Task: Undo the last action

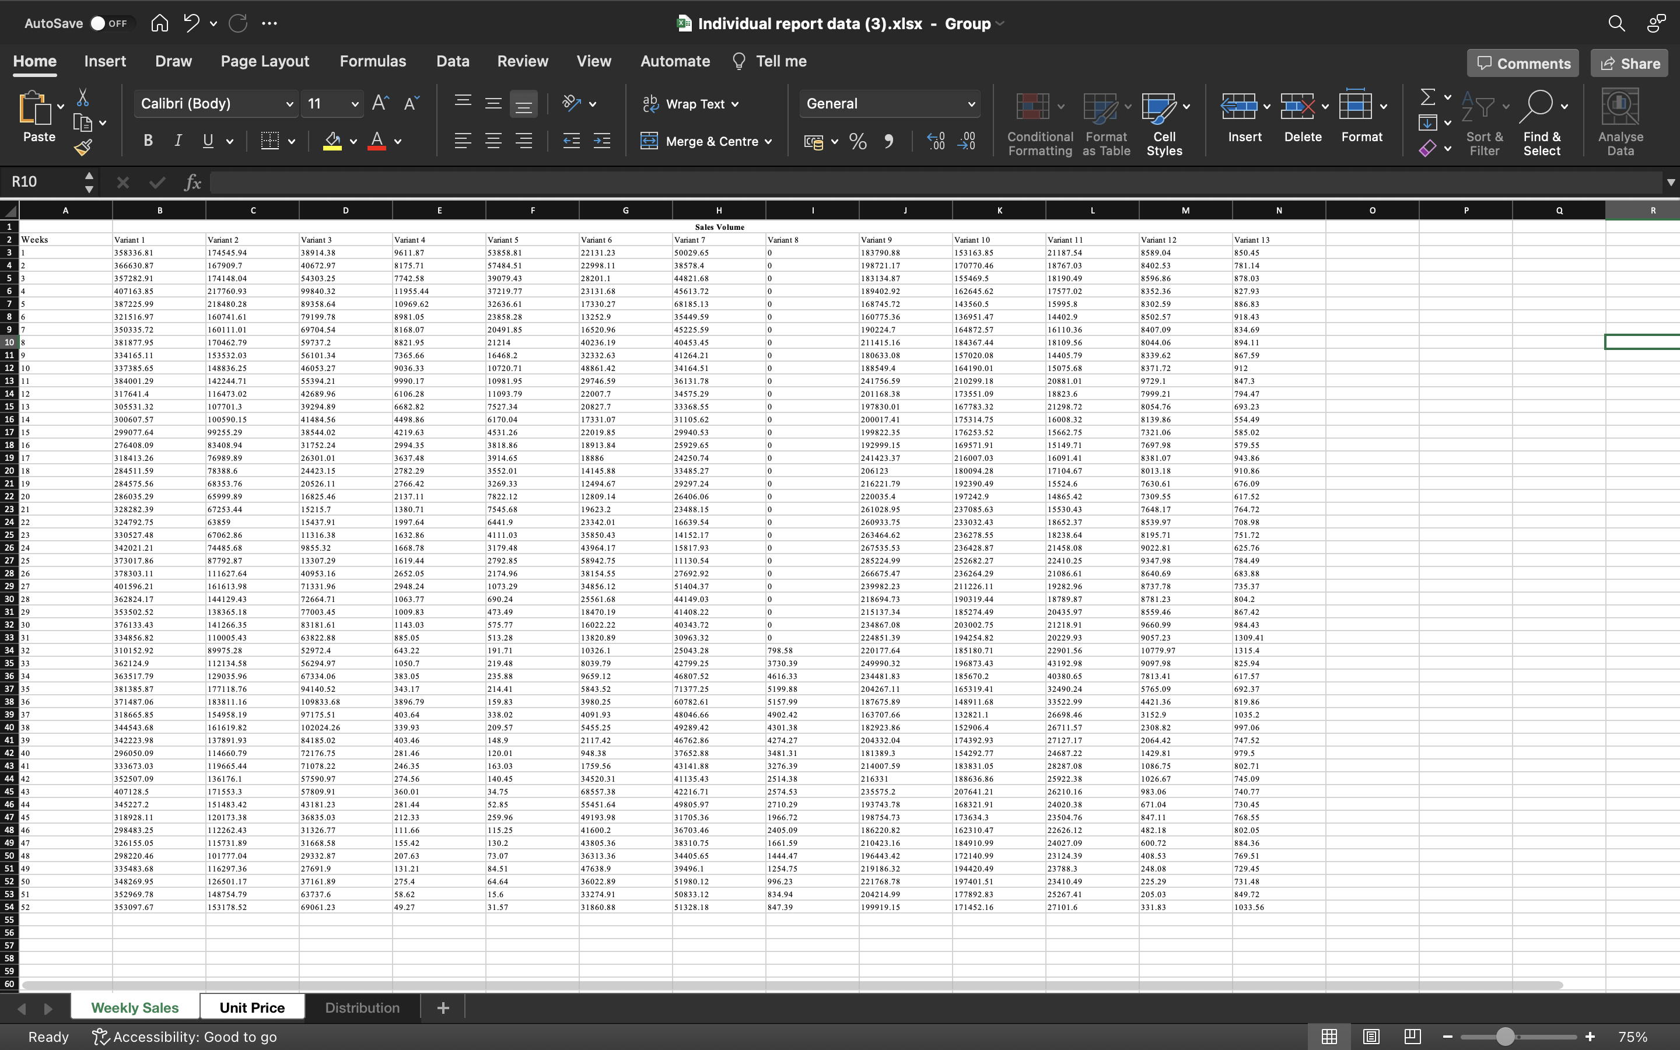Action: coord(191,23)
